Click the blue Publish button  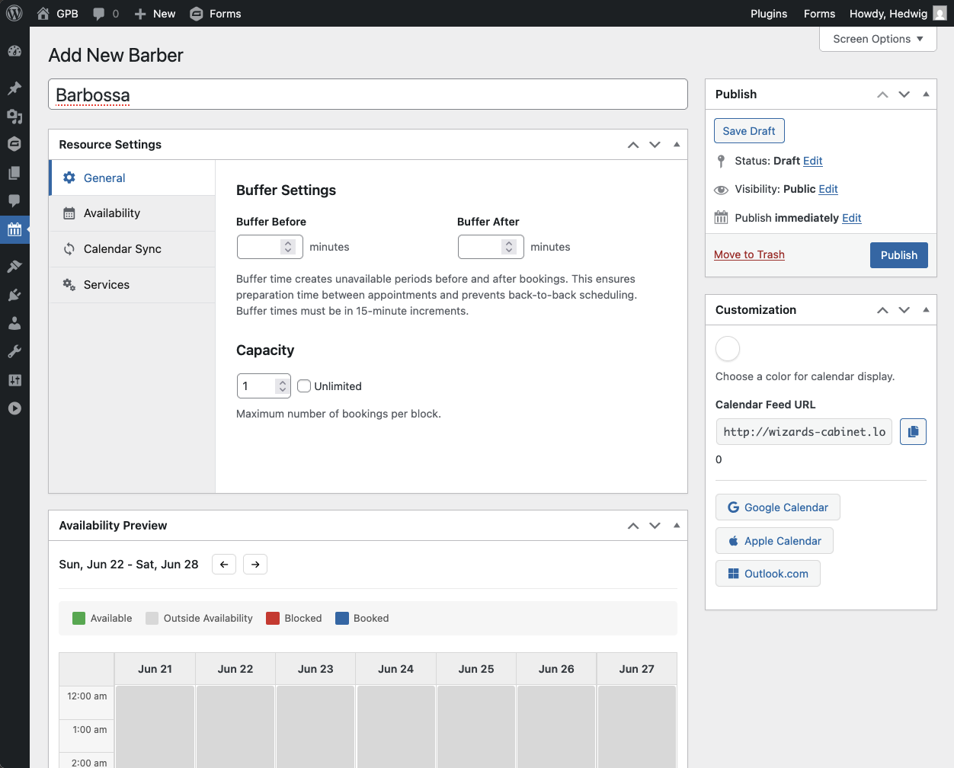899,255
